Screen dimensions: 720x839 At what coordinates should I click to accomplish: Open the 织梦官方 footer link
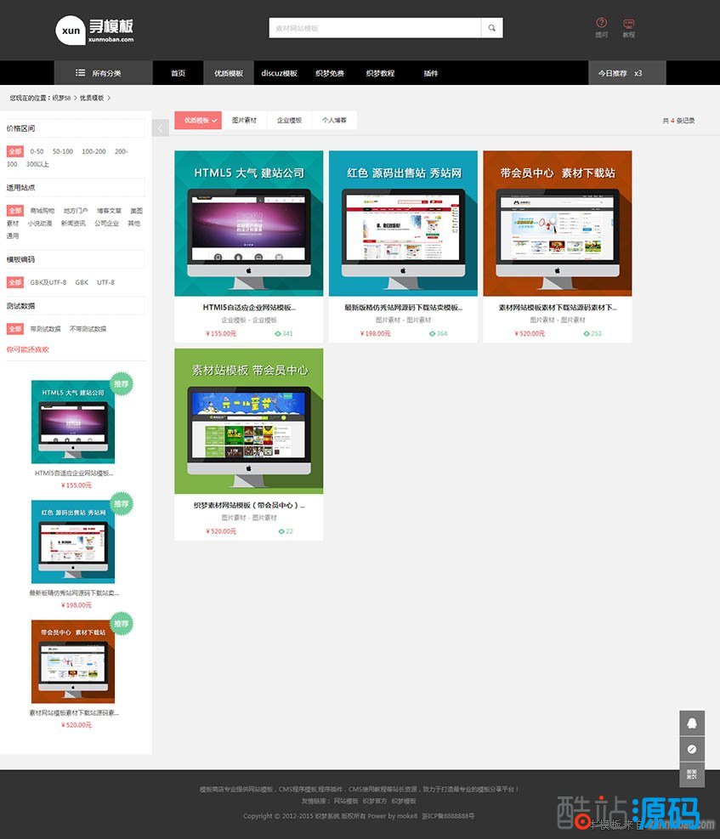(374, 801)
